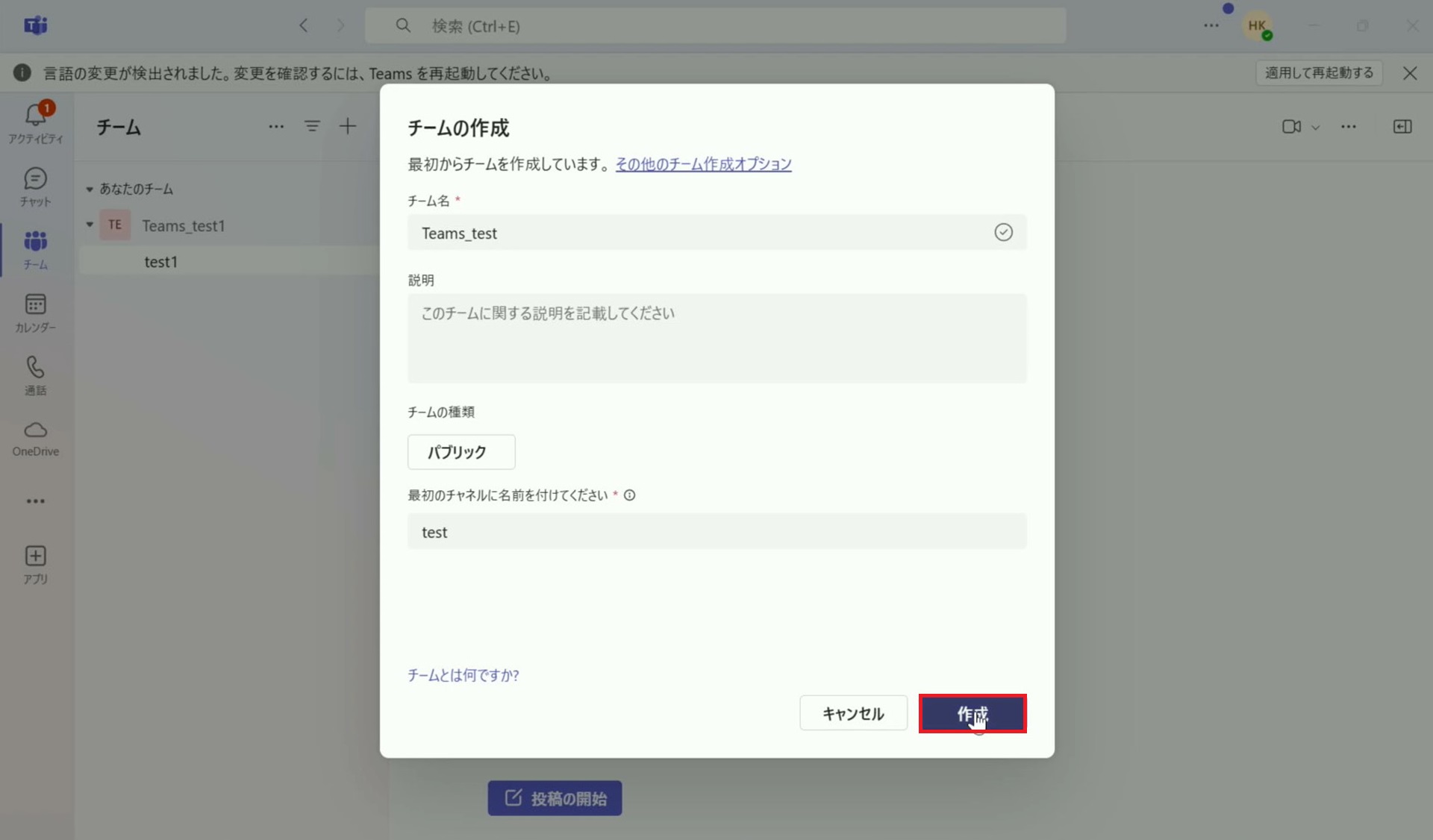The image size is (1433, 840).
Task: Select the test1 channel
Action: 161,261
